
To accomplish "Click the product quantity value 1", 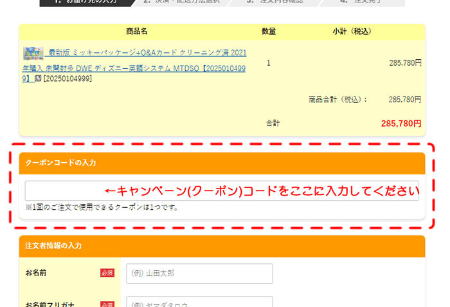I will [x=269, y=63].
